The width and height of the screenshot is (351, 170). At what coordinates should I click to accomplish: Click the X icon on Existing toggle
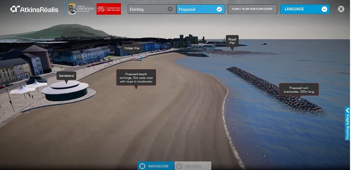click(170, 9)
